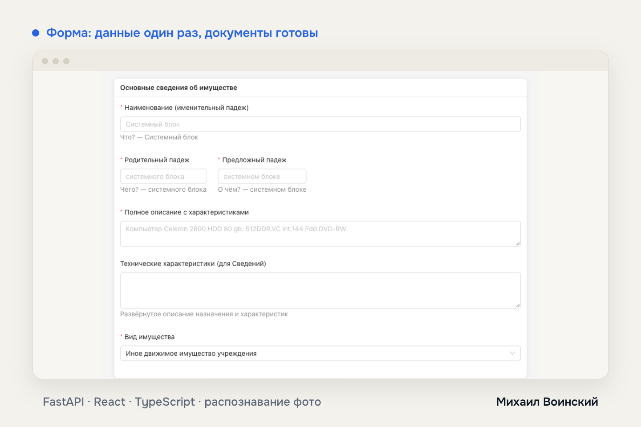Click resize handle of Технические характеристики textarea
Image resolution: width=641 pixels, height=427 pixels.
518,306
